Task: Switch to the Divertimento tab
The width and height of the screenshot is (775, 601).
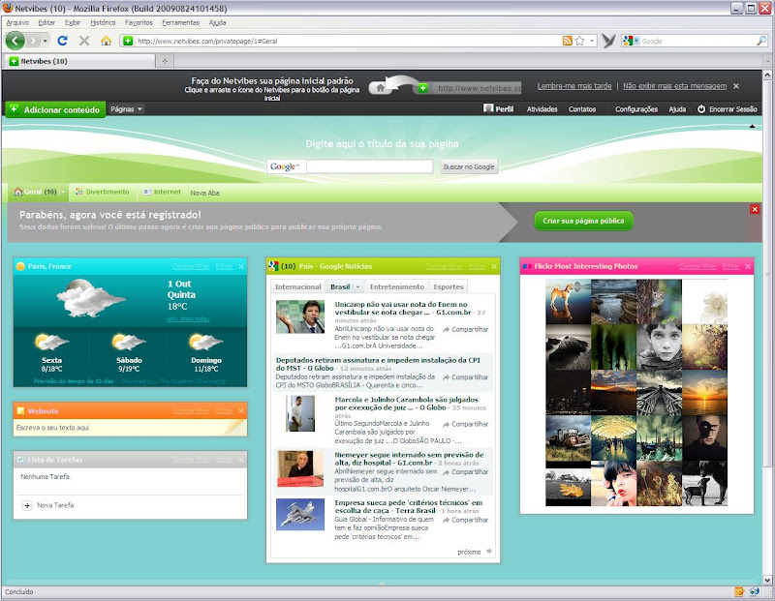Action: point(103,192)
